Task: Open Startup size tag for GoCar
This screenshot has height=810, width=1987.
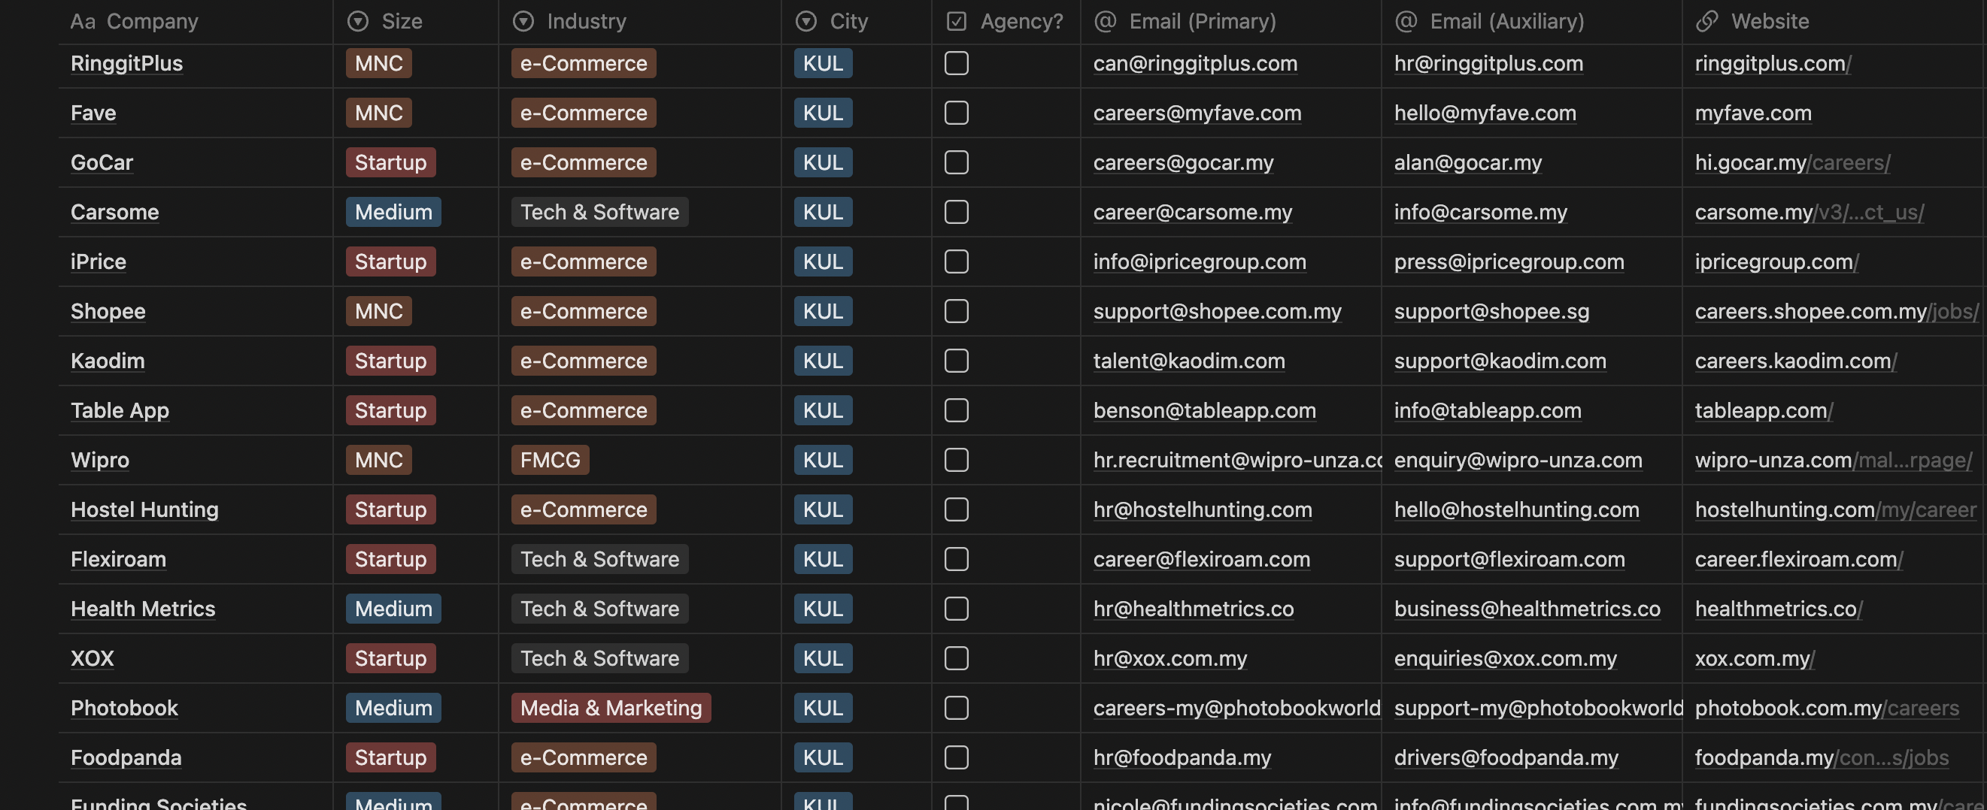Action: tap(391, 162)
